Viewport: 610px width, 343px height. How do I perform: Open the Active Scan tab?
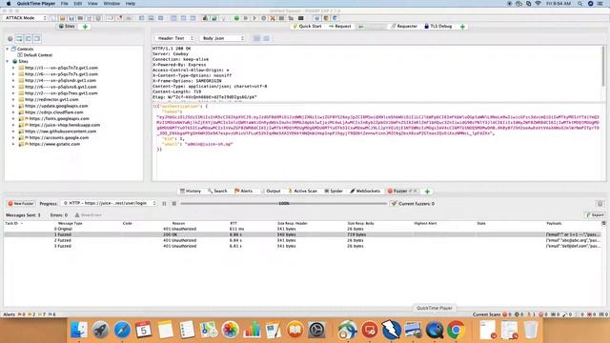click(303, 191)
